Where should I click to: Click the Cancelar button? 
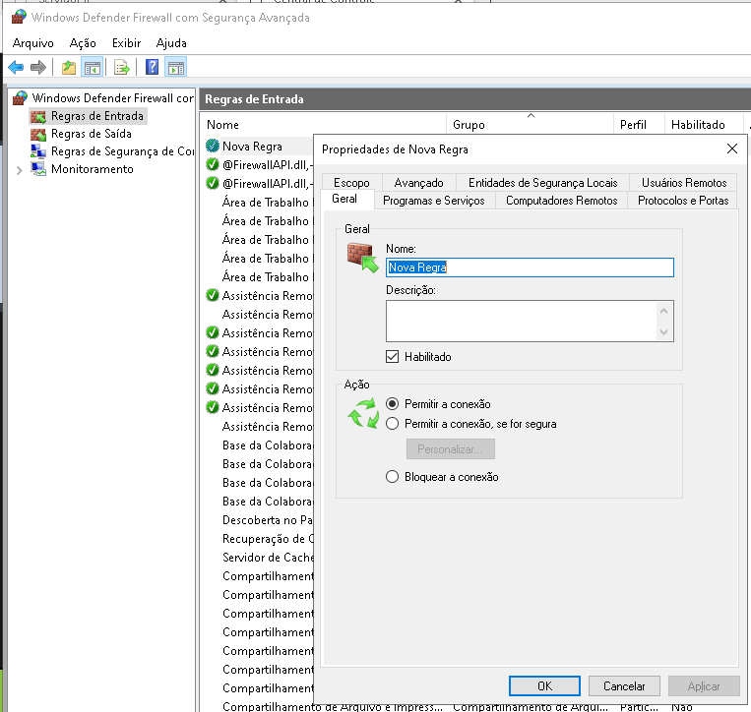(624, 686)
